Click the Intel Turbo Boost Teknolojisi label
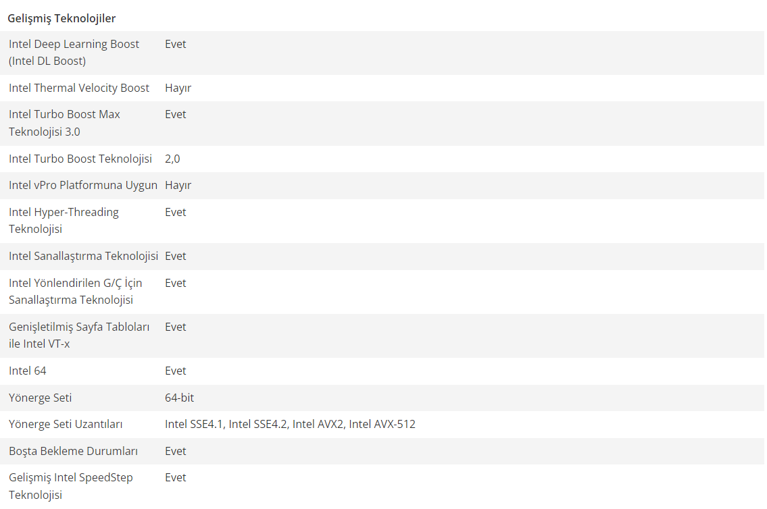This screenshot has width=767, height=509. pyautogui.click(x=80, y=159)
